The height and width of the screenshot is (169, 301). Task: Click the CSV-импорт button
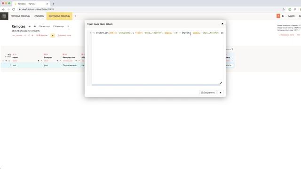point(58,26)
